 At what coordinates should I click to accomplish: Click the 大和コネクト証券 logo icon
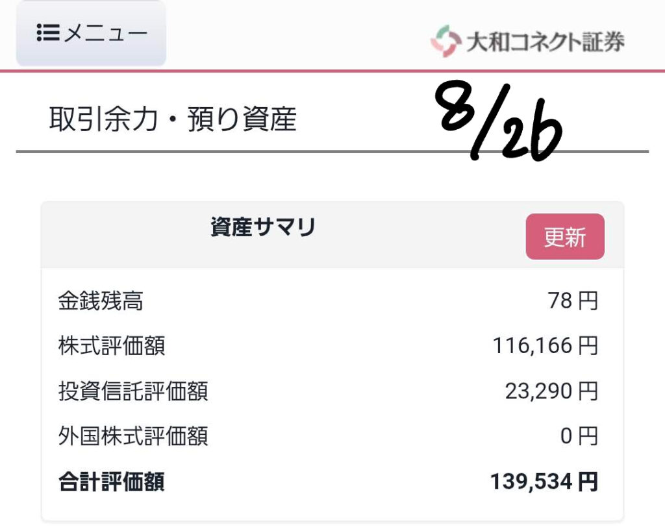(445, 41)
